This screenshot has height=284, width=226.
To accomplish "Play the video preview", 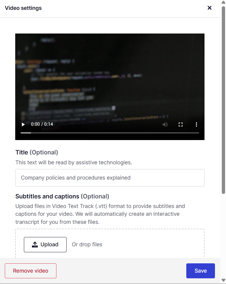I will point(23,124).
